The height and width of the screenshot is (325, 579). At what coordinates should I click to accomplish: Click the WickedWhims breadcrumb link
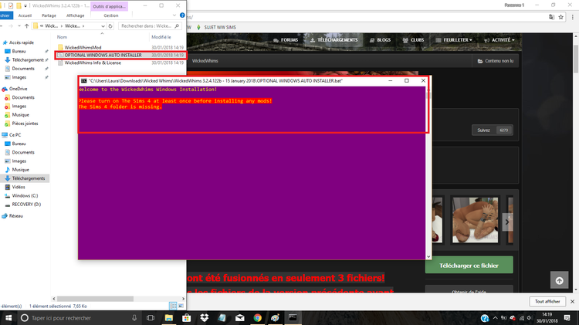click(205, 61)
